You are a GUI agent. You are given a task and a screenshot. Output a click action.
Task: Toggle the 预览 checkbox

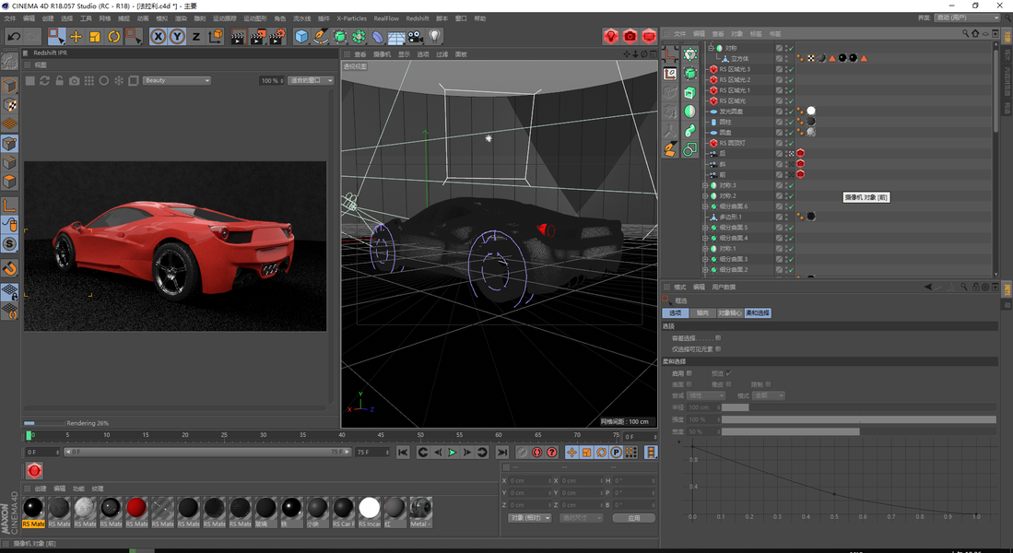click(729, 373)
